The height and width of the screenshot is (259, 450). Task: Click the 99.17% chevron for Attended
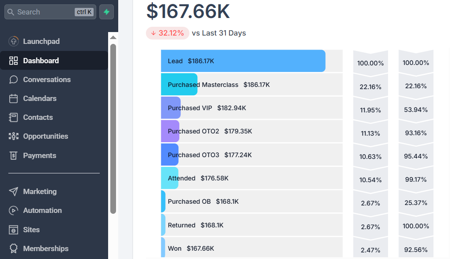(x=416, y=179)
